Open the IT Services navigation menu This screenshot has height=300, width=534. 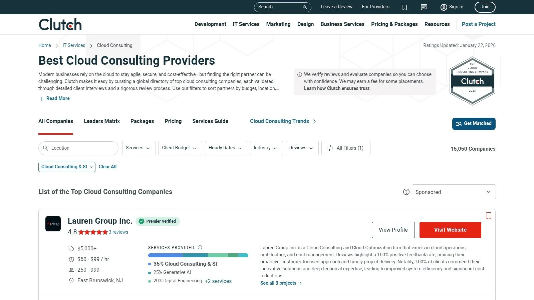click(x=246, y=24)
